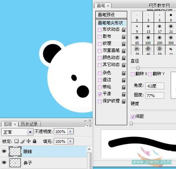Image resolution: width=176 pixels, height=169 pixels.
Task: Click the 不透明度 value field
Action: click(x=61, y=132)
